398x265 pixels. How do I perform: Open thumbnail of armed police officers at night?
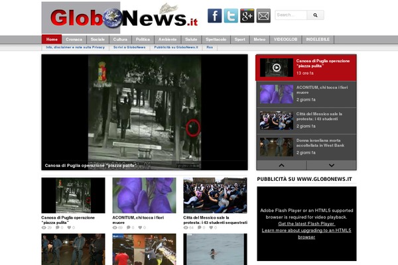(74, 249)
